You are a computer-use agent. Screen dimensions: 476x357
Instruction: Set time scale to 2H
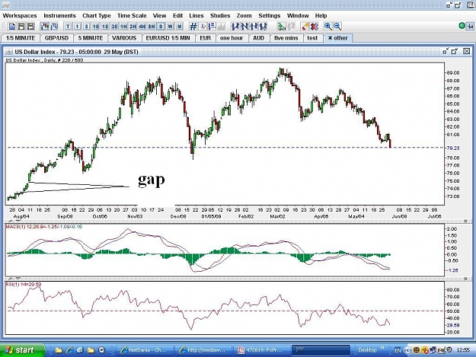tap(133, 27)
